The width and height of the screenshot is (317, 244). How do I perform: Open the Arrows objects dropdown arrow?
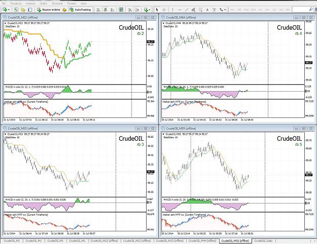(x=225, y=10)
